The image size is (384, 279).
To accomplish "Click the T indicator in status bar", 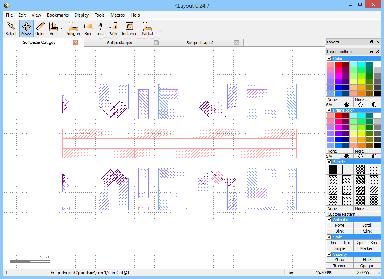I will pyautogui.click(x=6, y=273).
